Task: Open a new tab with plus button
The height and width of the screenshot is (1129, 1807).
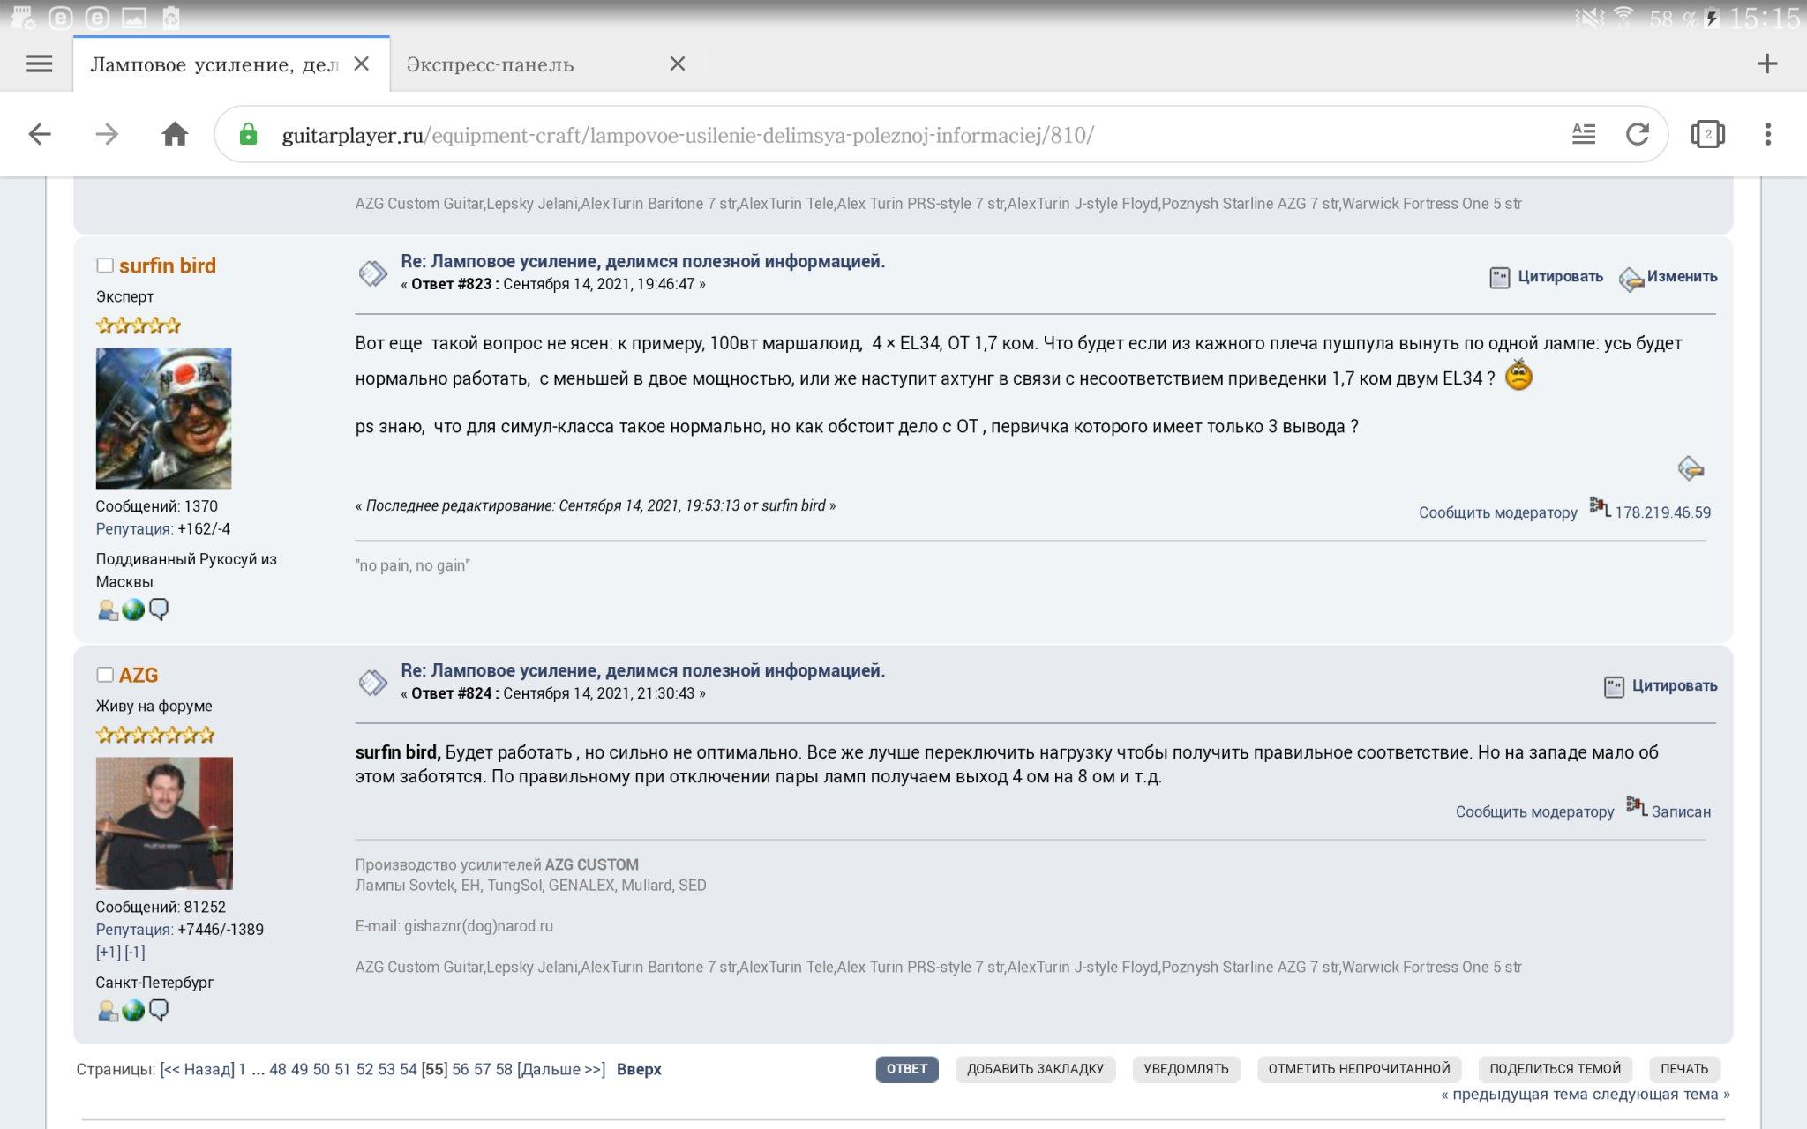Action: click(x=1766, y=64)
